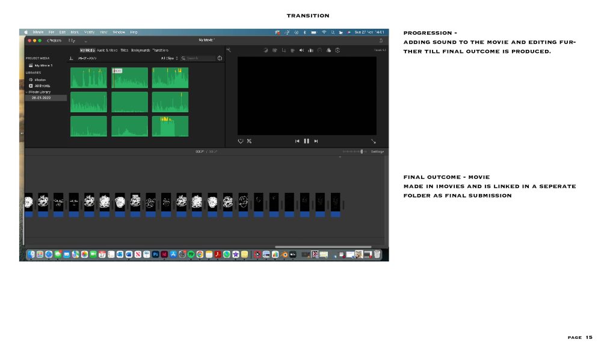This screenshot has height=346, width=616.
Task: Open Spotify from the dock
Action: pyautogui.click(x=191, y=254)
